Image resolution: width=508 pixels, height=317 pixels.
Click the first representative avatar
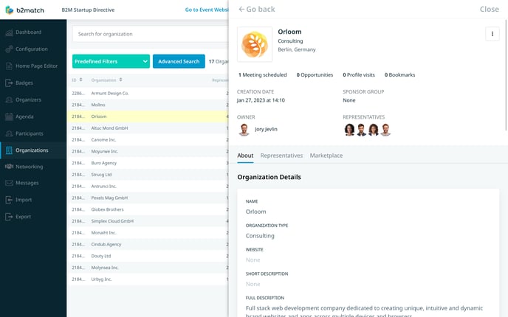tap(349, 130)
